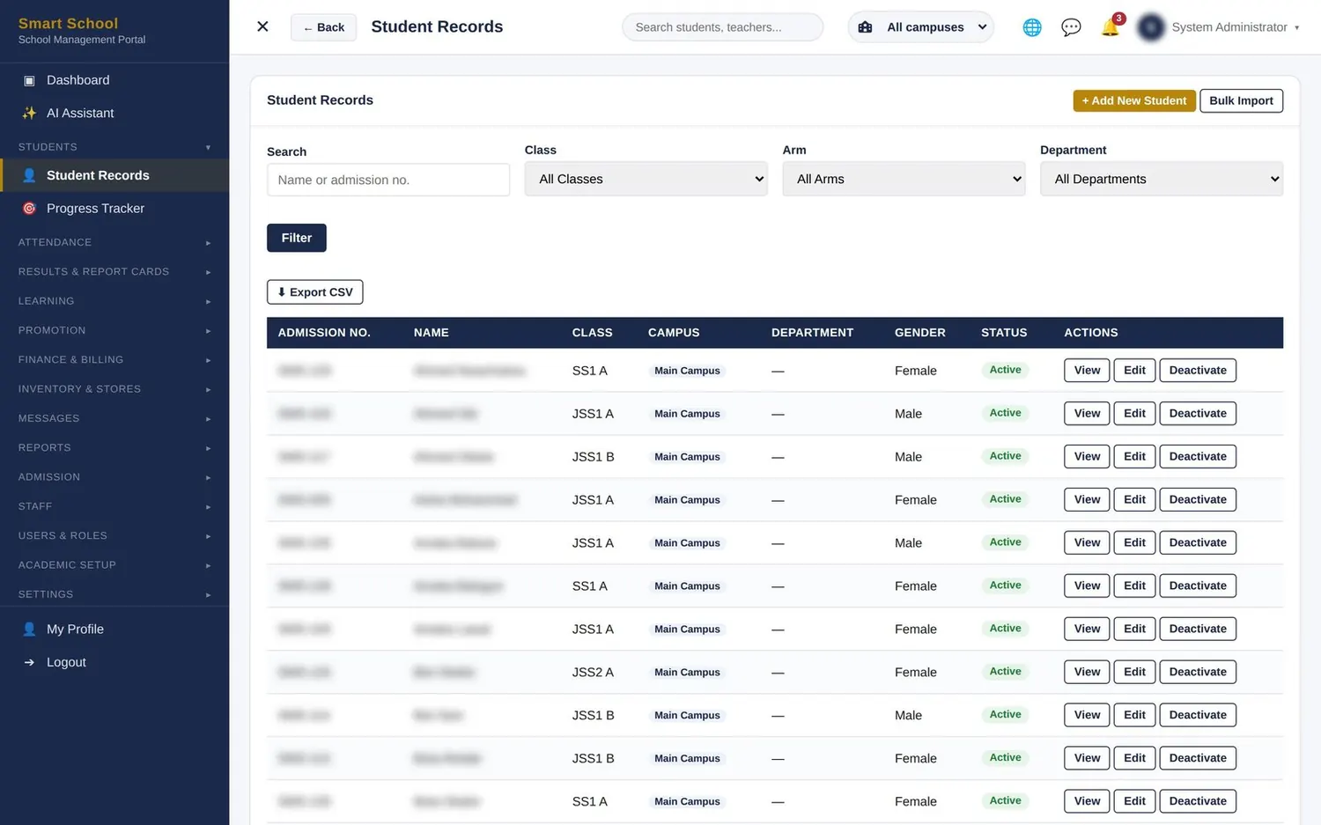Expand the System Administrator user menu
Viewport: 1321px width, 825px height.
pos(1236,27)
